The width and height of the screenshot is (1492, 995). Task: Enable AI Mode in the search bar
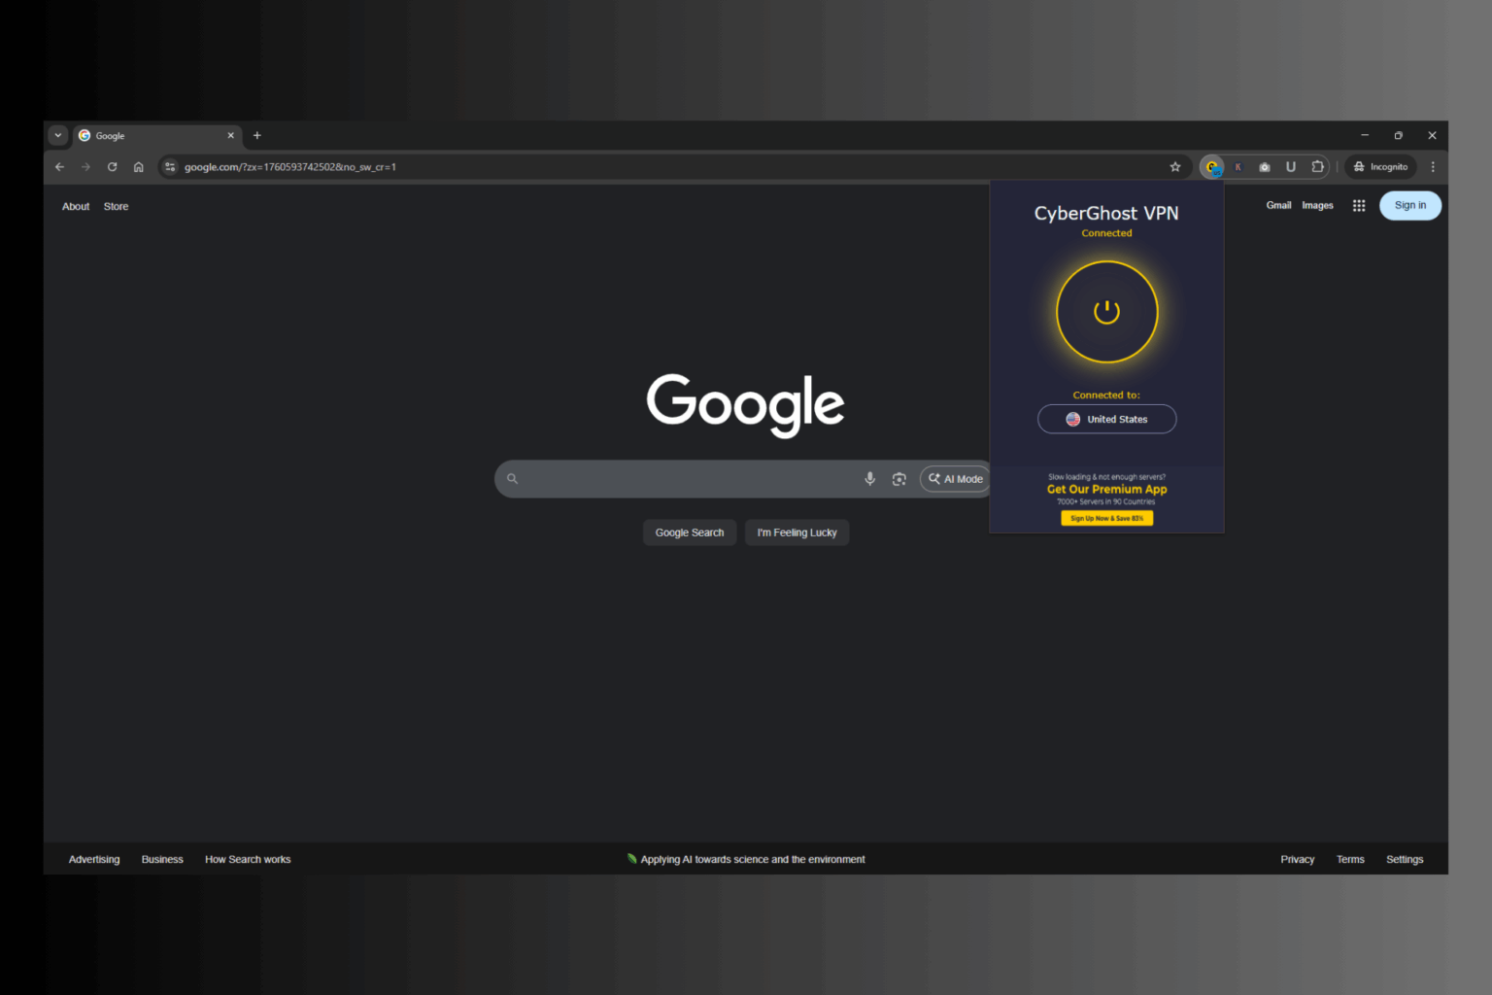tap(955, 478)
